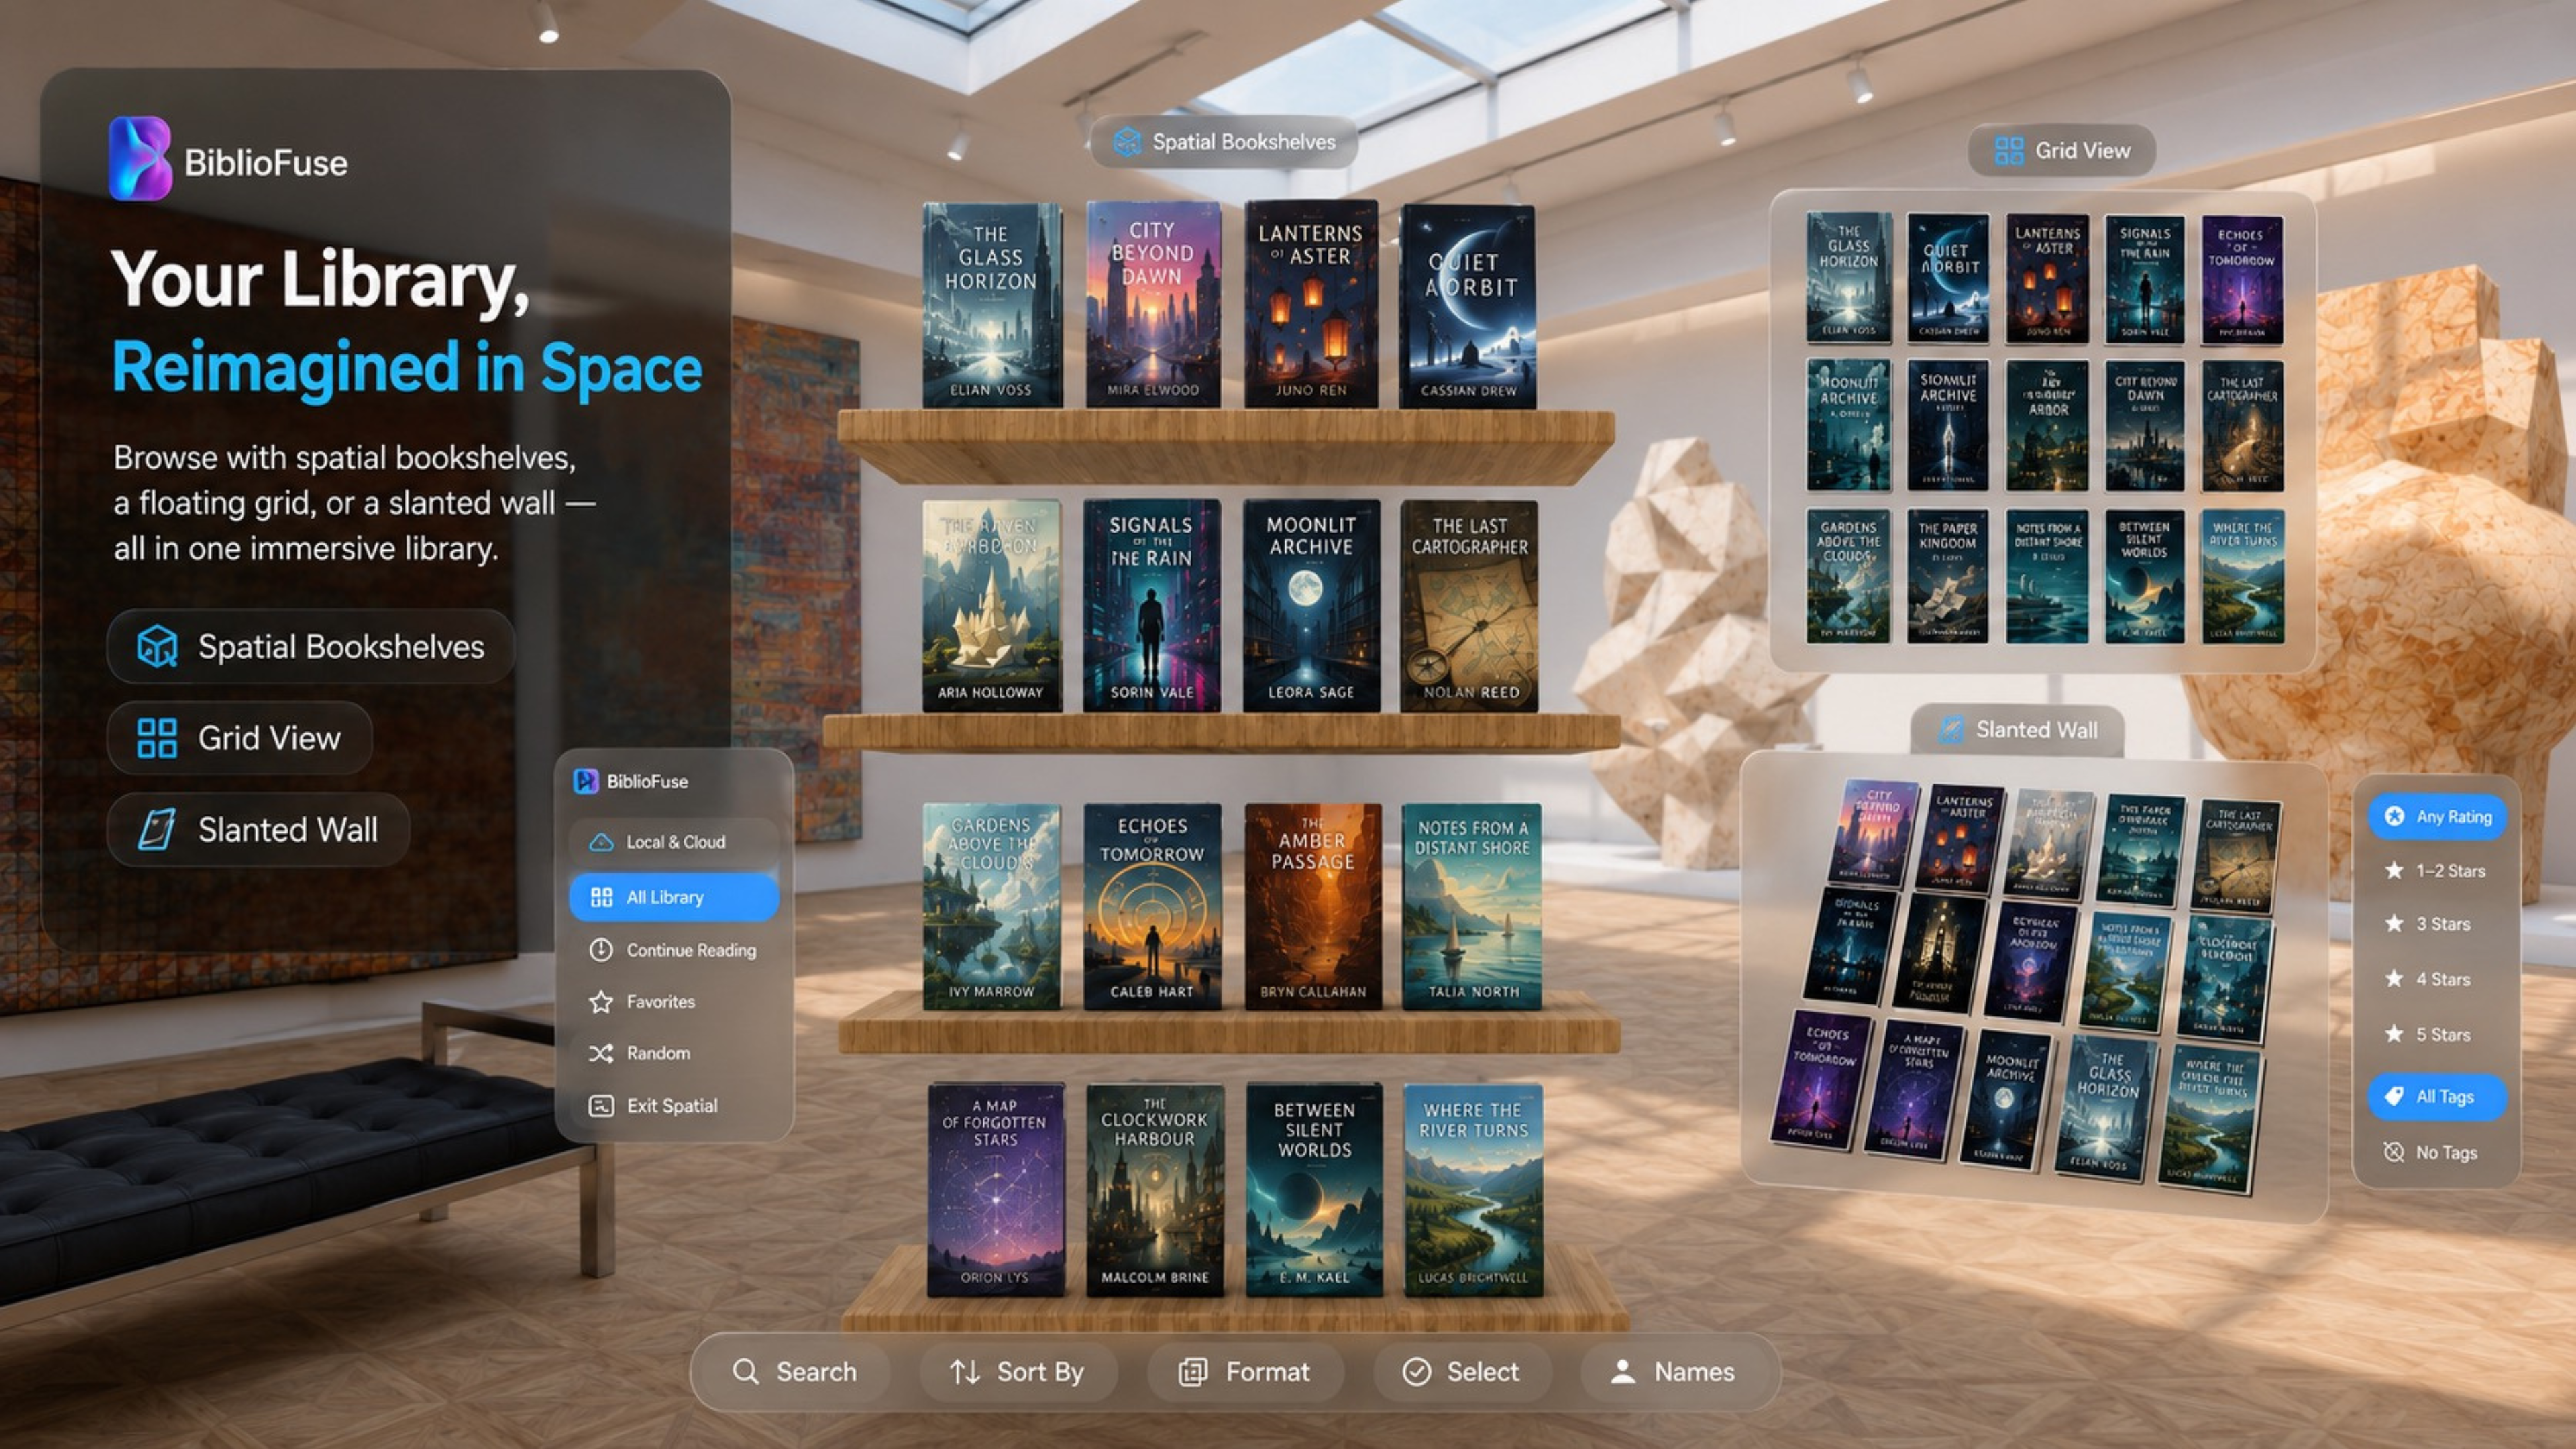Screen dimensions: 2576x1449
Task: Open The Clockwork Harbour by Malcolm Brine on shelf
Action: (x=1155, y=1190)
